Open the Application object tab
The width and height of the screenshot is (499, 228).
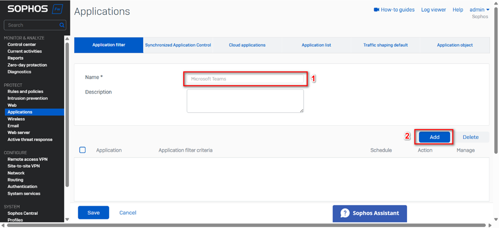click(454, 45)
